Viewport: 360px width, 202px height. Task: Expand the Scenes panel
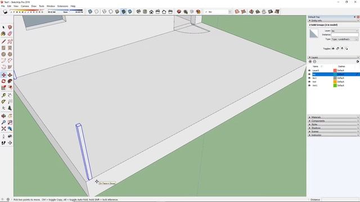click(x=310, y=131)
